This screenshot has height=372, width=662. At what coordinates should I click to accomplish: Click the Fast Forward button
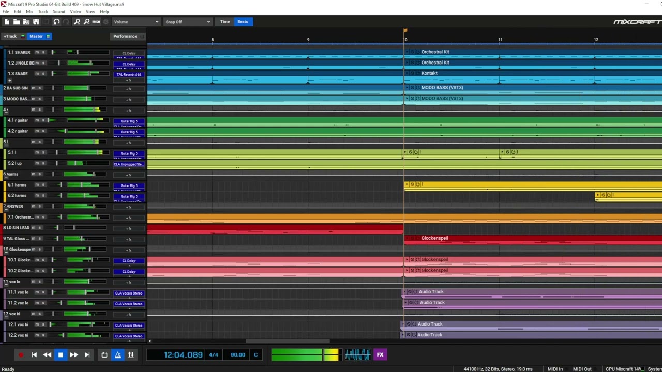point(73,355)
